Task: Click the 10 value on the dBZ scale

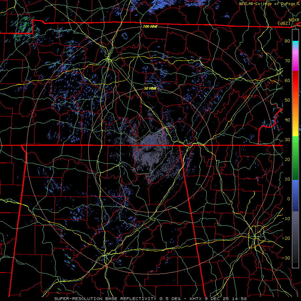Action: (x=287, y=179)
